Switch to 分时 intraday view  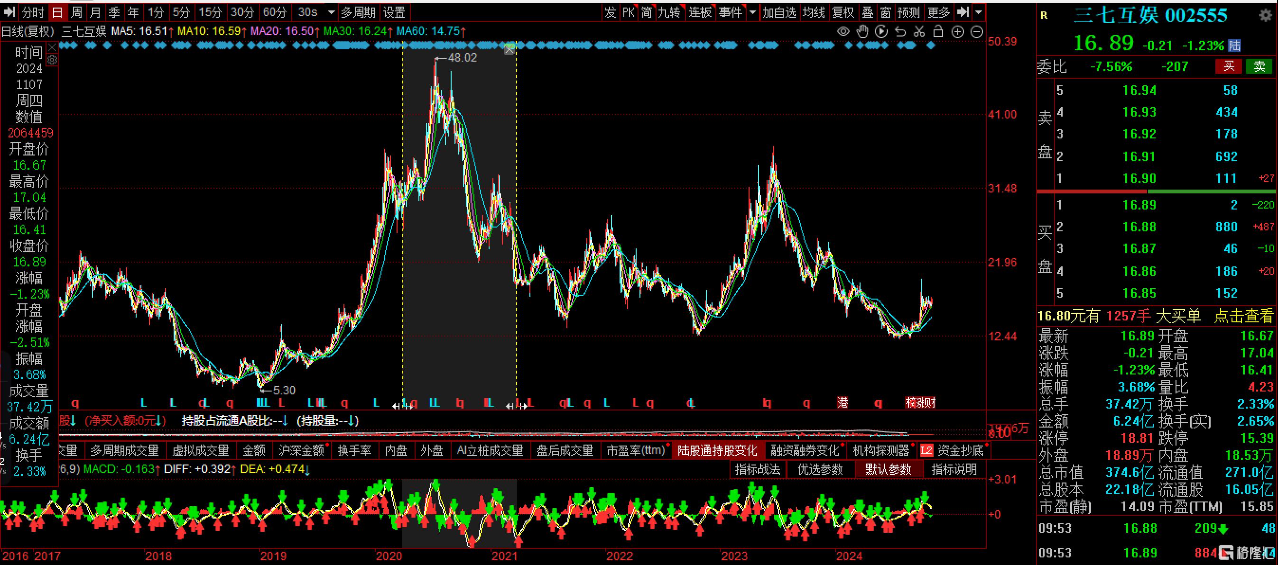click(33, 12)
